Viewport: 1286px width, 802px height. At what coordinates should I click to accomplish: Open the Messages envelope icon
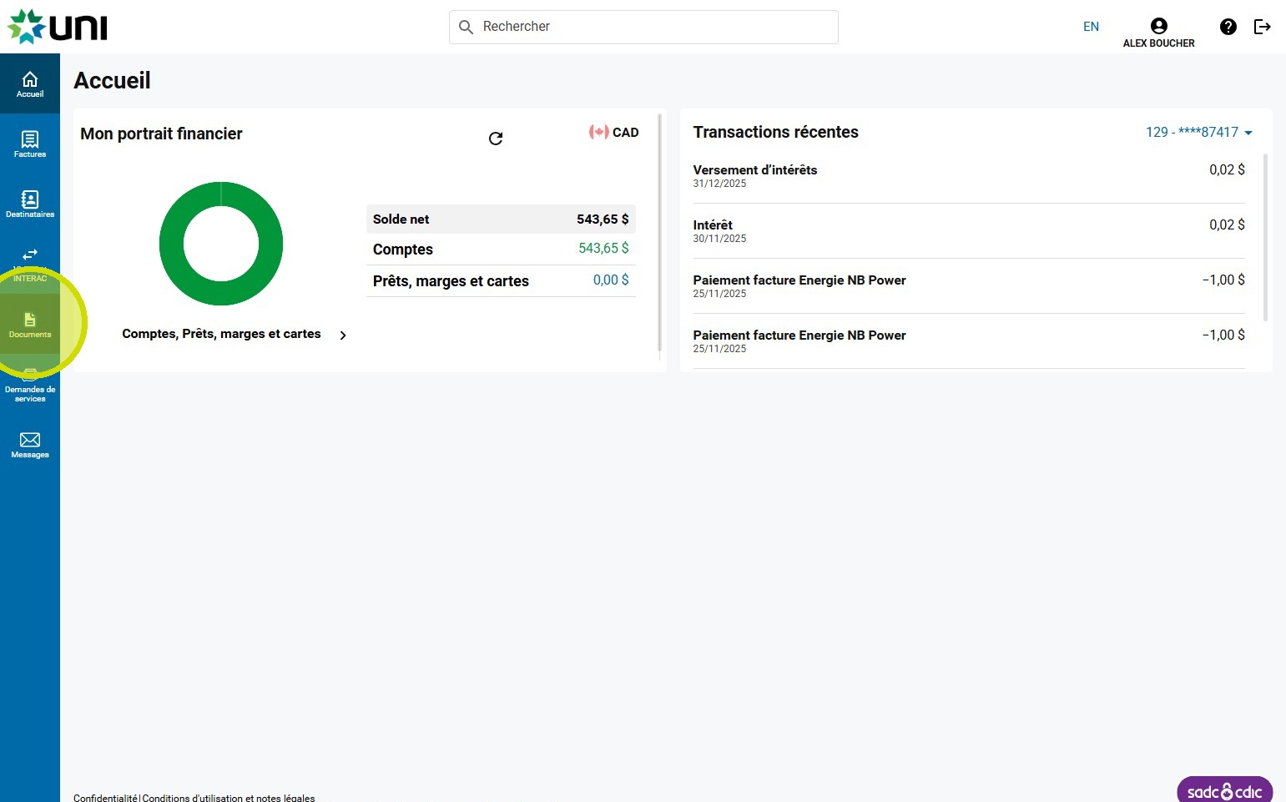[x=30, y=445]
